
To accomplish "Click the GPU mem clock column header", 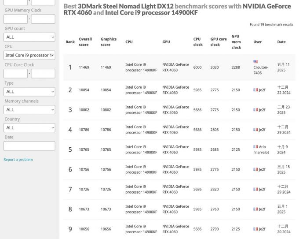I will (236, 42).
